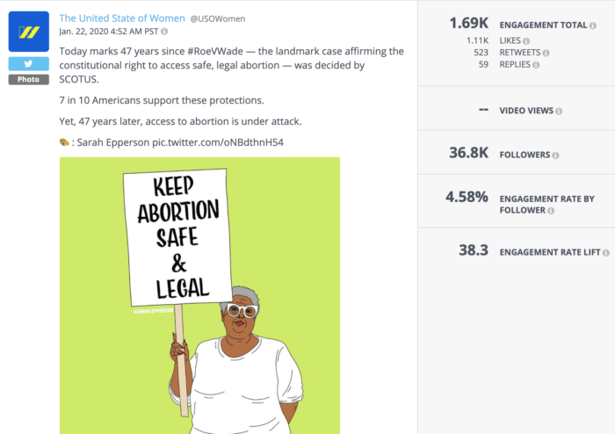Click the 1.69K engagement total value
615x434 pixels.
coord(467,24)
